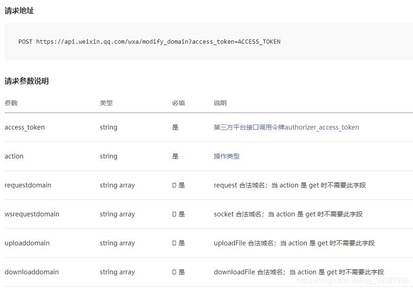Click the socket 合法域名 description text

288,214
